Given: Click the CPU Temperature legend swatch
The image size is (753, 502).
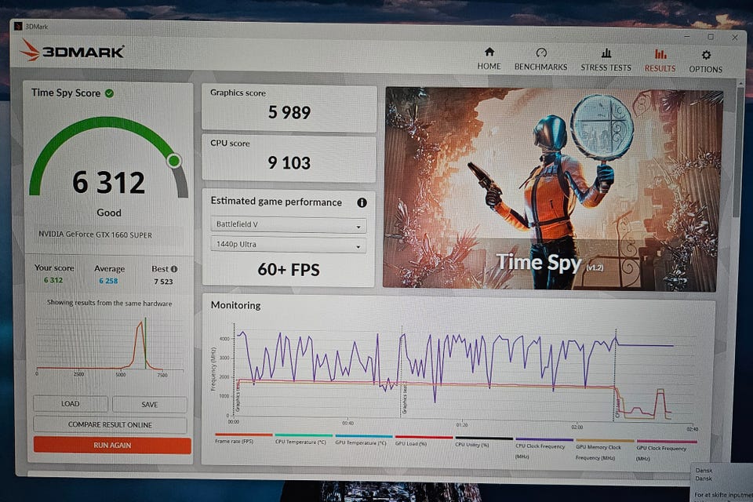Looking at the screenshot, I should pos(304,435).
